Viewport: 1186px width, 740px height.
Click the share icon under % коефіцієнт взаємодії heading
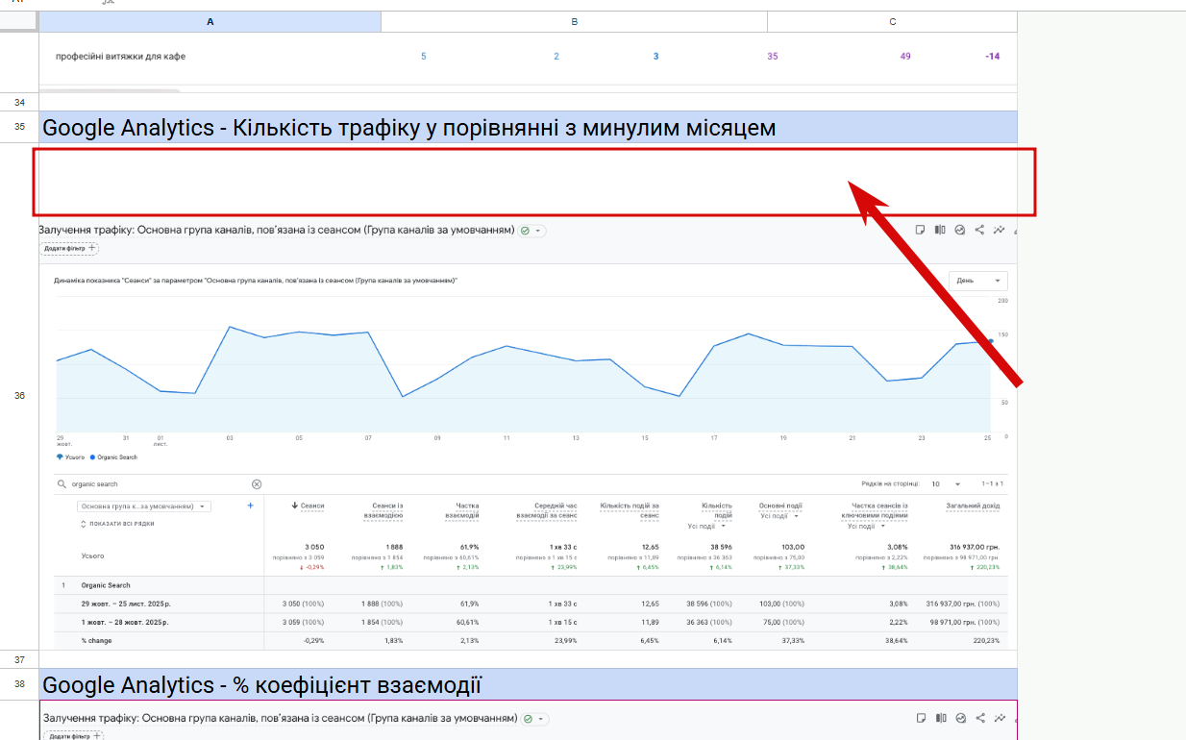click(x=979, y=718)
